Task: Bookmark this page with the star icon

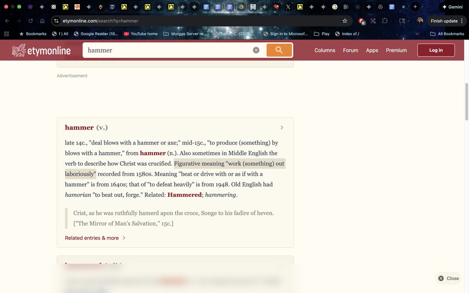Action: click(344, 21)
